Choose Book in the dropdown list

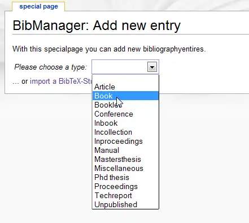(x=125, y=96)
